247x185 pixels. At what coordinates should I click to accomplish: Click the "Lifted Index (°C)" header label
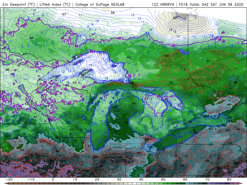tap(55, 4)
